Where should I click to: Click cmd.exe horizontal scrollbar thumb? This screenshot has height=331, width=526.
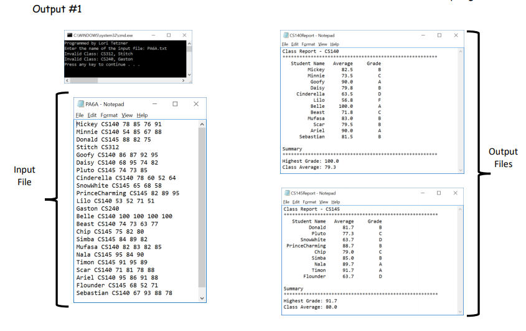[x=84, y=80]
